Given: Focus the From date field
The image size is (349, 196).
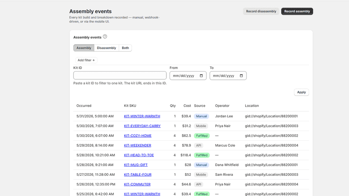Looking at the screenshot, I should point(188,76).
